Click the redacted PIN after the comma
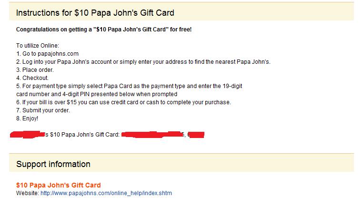This screenshot has height=207, width=363. tap(197, 135)
